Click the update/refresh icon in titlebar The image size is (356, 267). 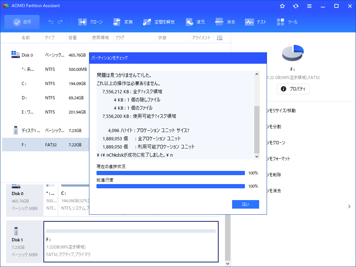point(295,6)
